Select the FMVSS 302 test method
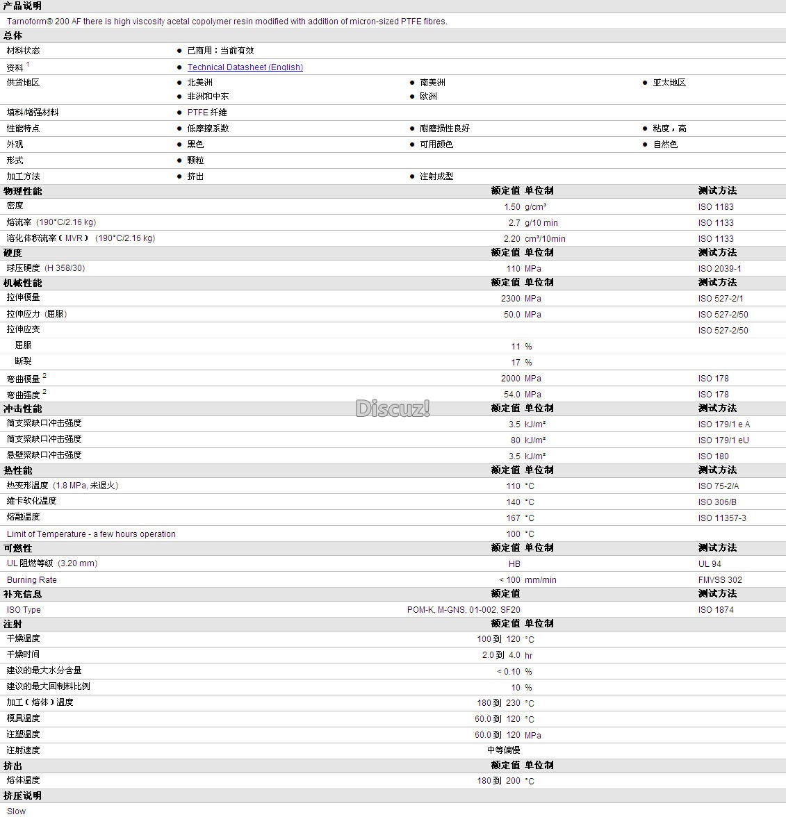 (x=720, y=580)
